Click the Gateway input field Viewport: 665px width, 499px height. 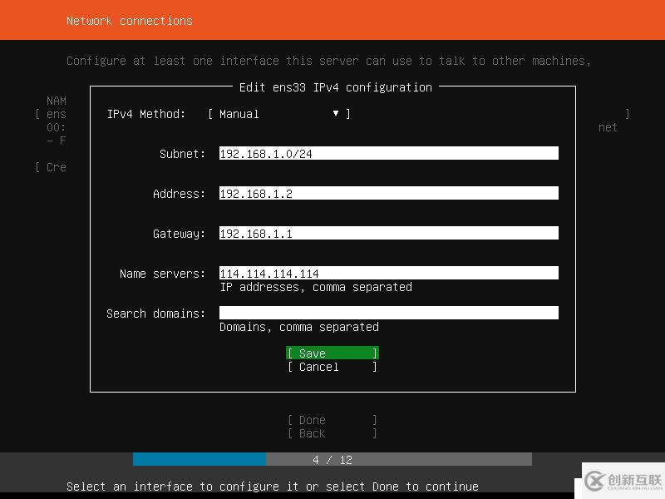[x=388, y=233]
